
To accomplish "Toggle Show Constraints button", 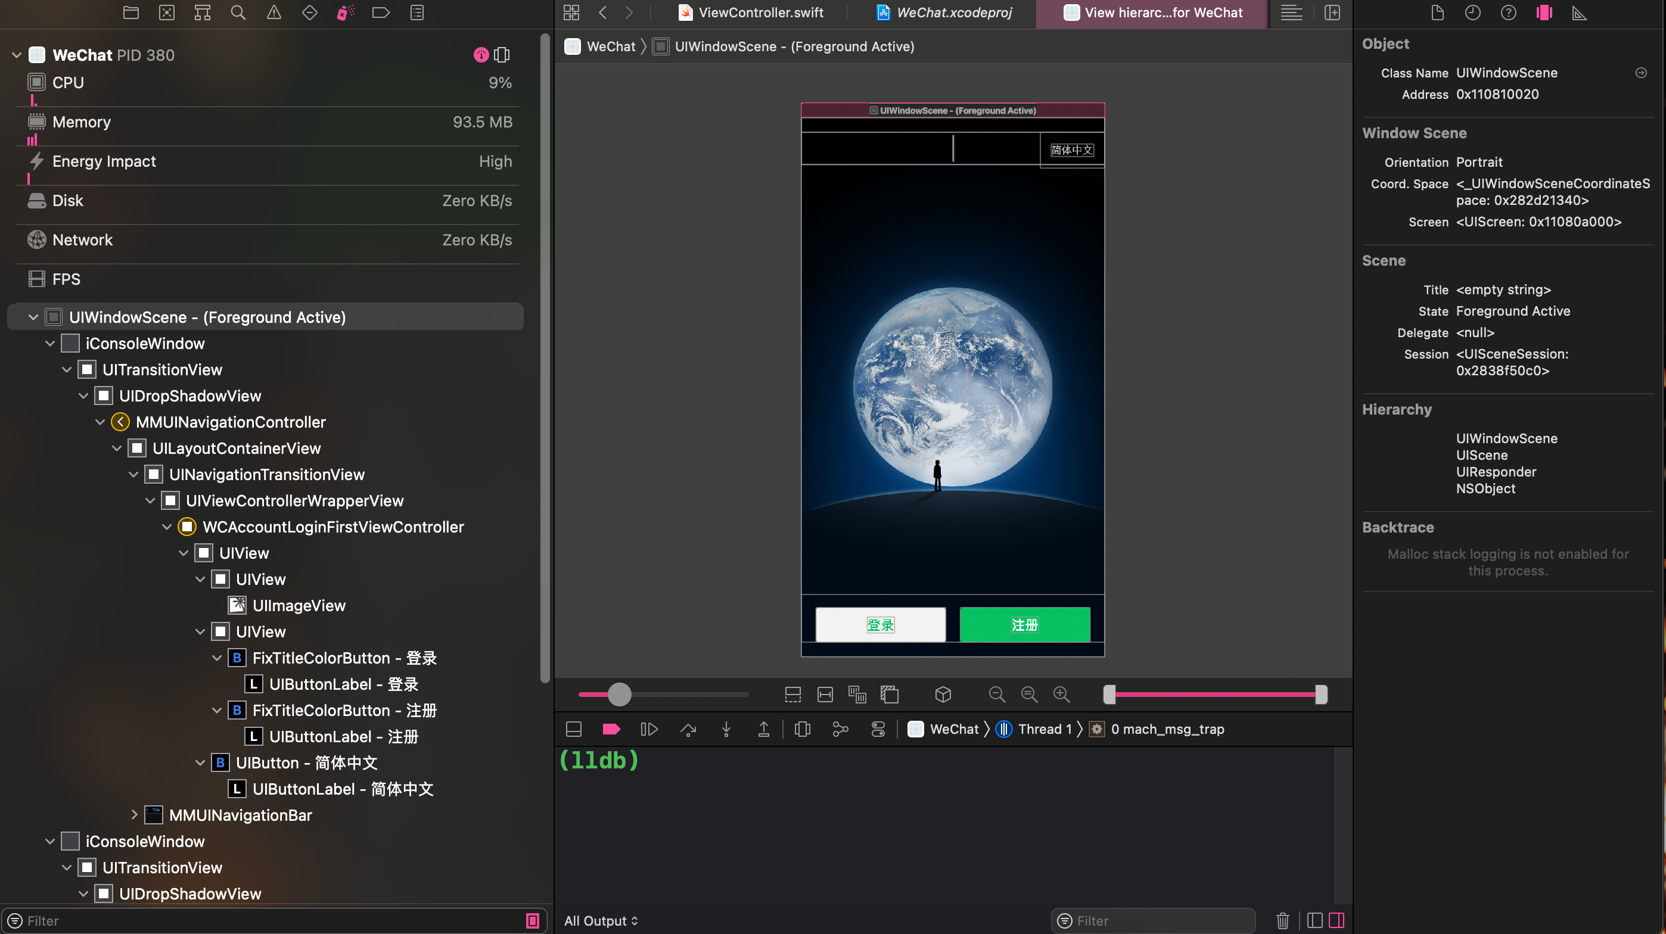I will pos(825,694).
